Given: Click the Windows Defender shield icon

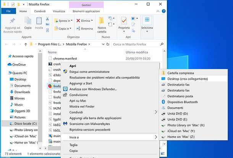Looking at the screenshot, I should pos(65,89).
